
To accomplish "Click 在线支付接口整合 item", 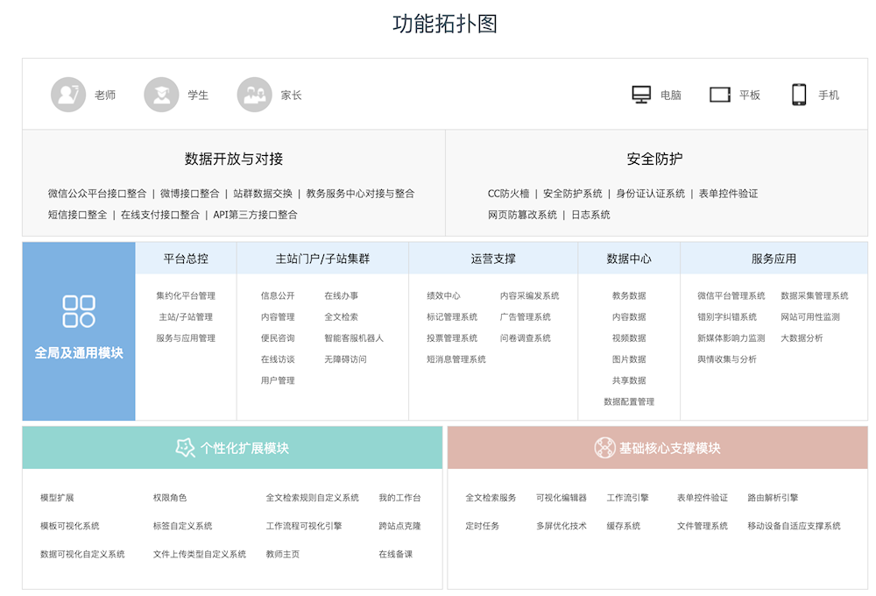I will 159,215.
